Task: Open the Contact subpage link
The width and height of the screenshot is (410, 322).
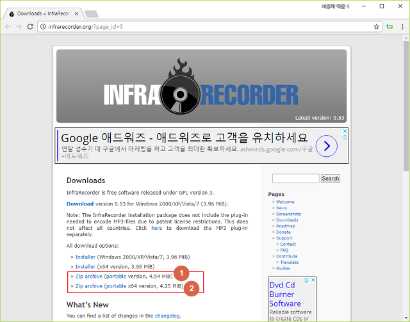Action: click(x=288, y=244)
